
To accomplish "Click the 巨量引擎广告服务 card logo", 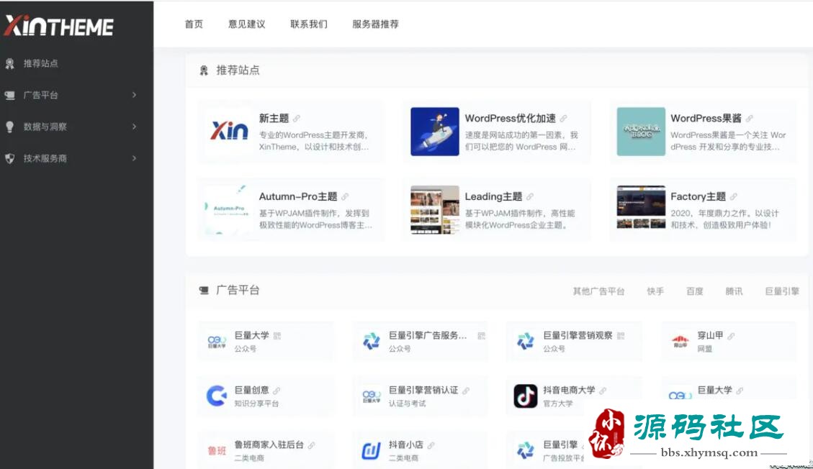I will 372,342.
